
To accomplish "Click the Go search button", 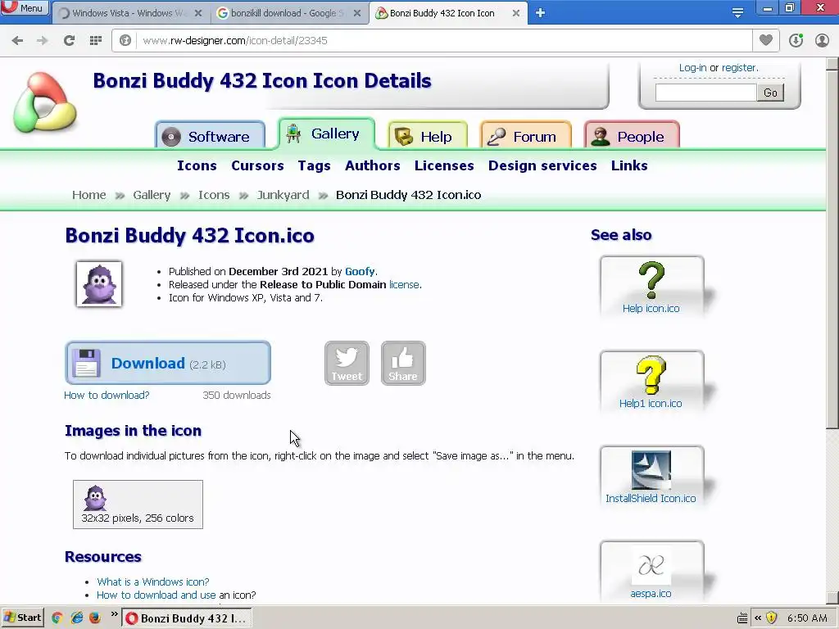I will click(770, 93).
